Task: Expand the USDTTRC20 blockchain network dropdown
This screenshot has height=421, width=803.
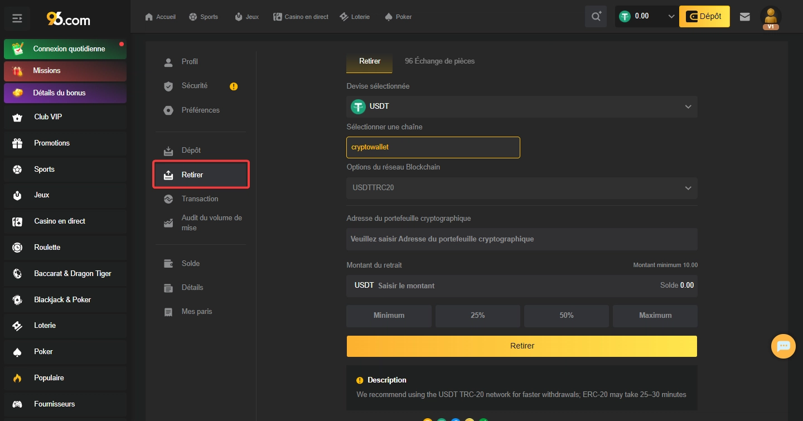Action: pos(522,188)
